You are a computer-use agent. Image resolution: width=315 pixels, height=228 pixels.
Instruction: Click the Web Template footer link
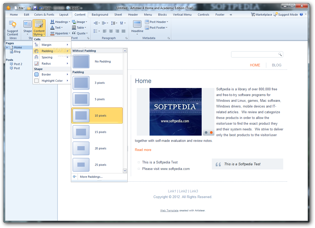pos(169,211)
